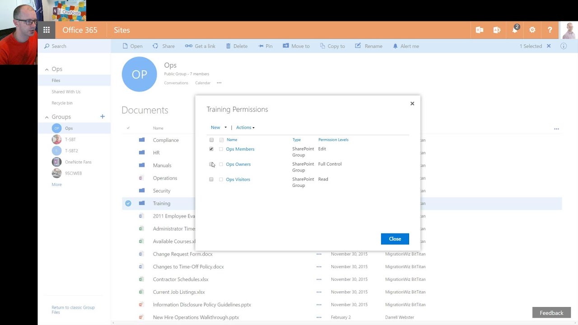Open the Actions dropdown menu
Viewport: 578px width, 325px height.
tap(245, 127)
